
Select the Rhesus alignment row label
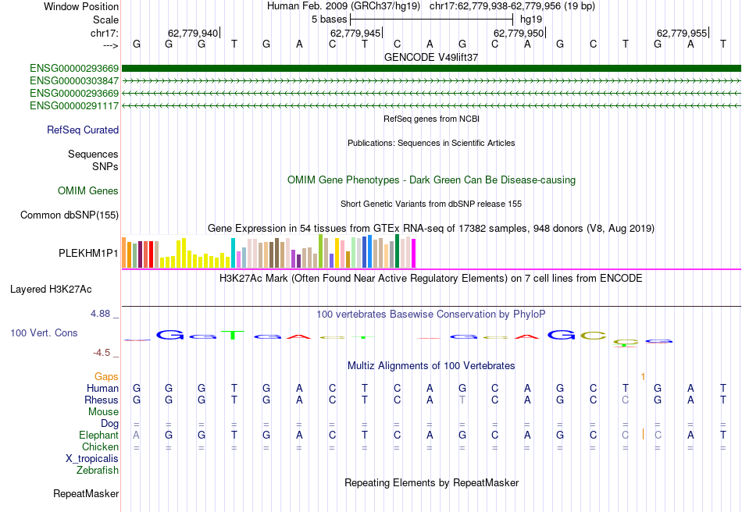(102, 400)
